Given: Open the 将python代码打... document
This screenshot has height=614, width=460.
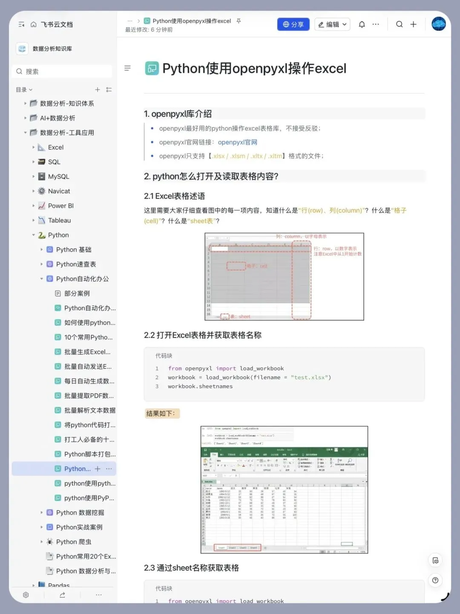Looking at the screenshot, I should [x=89, y=425].
